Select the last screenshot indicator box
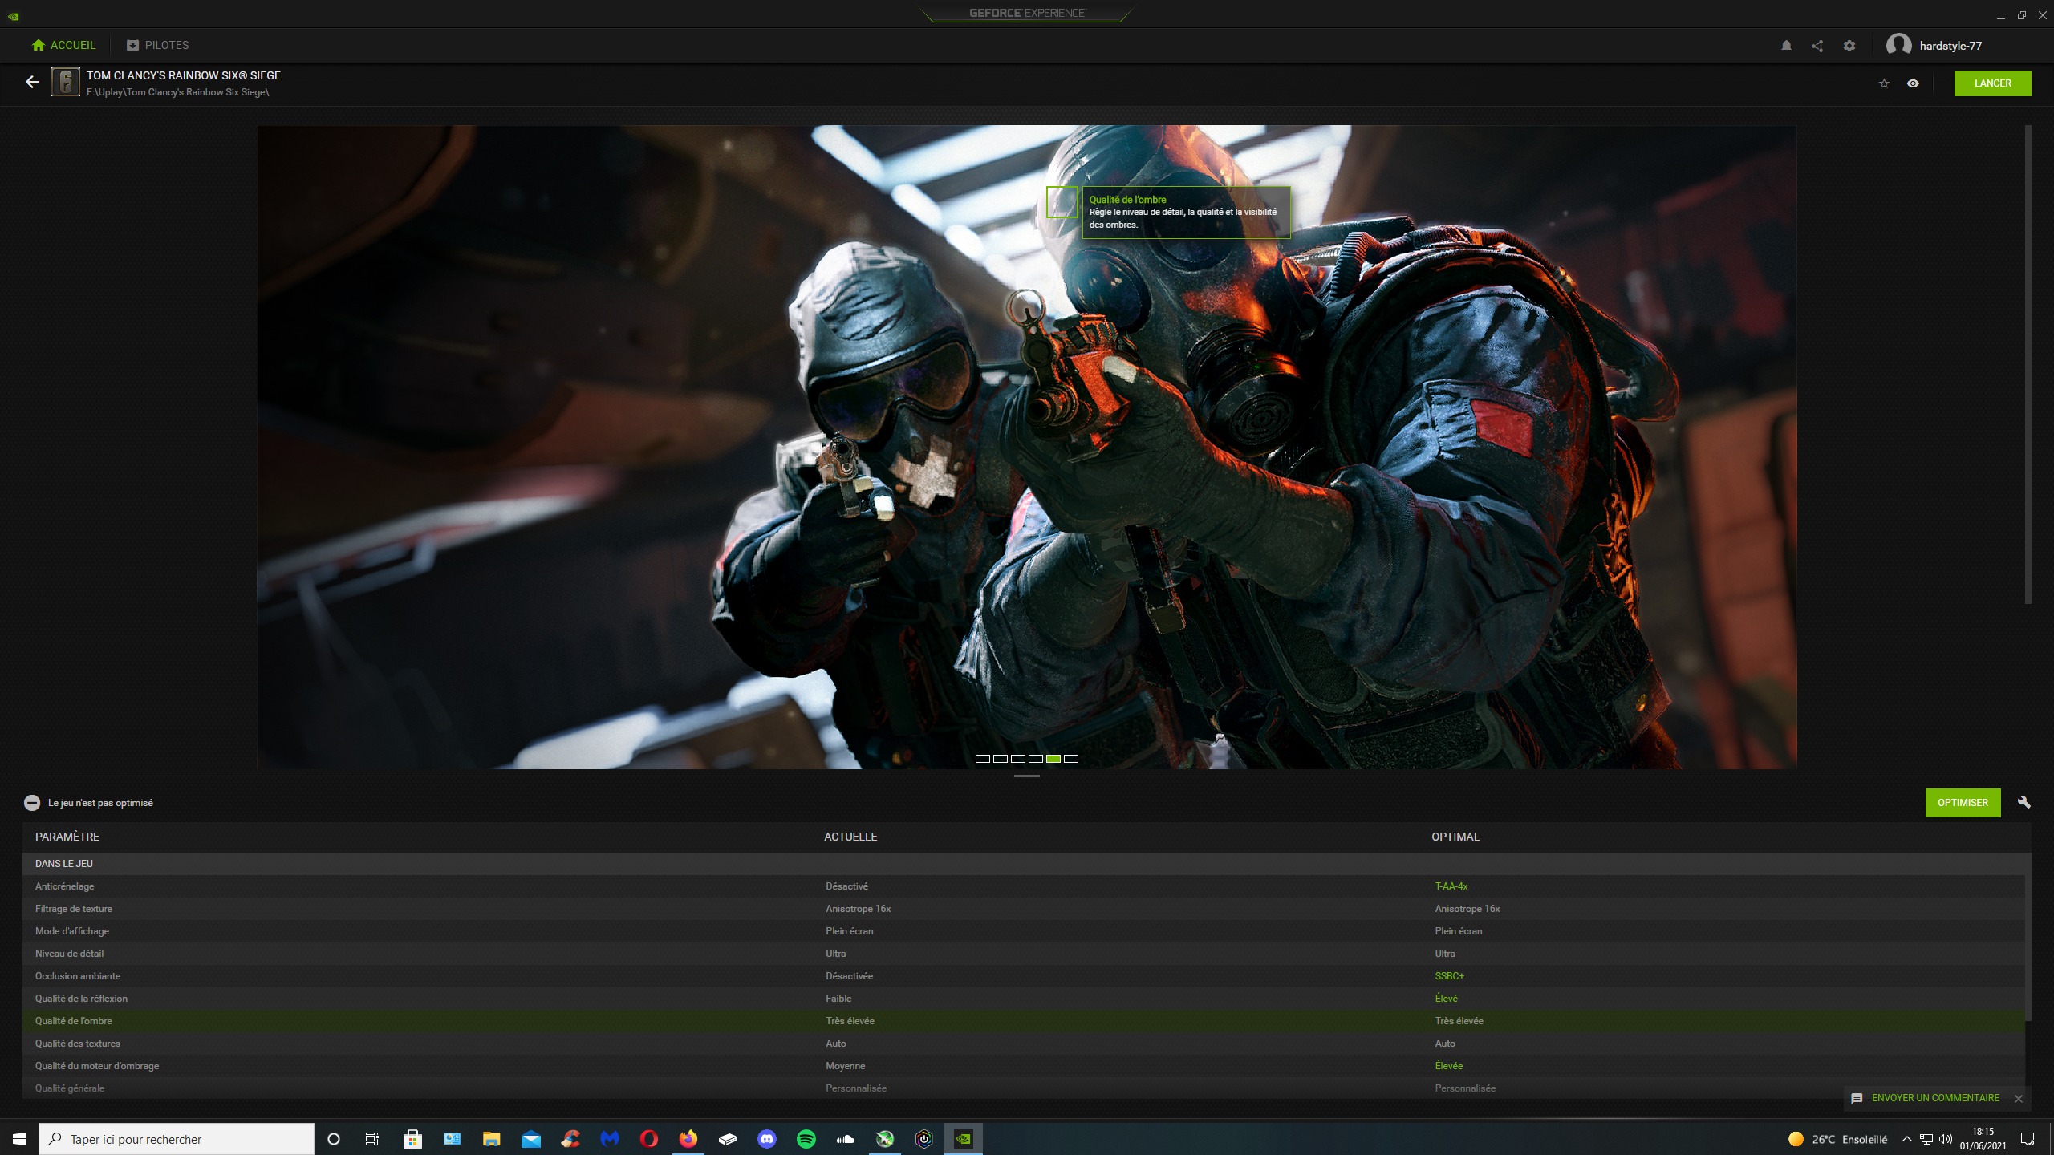 click(x=1071, y=759)
